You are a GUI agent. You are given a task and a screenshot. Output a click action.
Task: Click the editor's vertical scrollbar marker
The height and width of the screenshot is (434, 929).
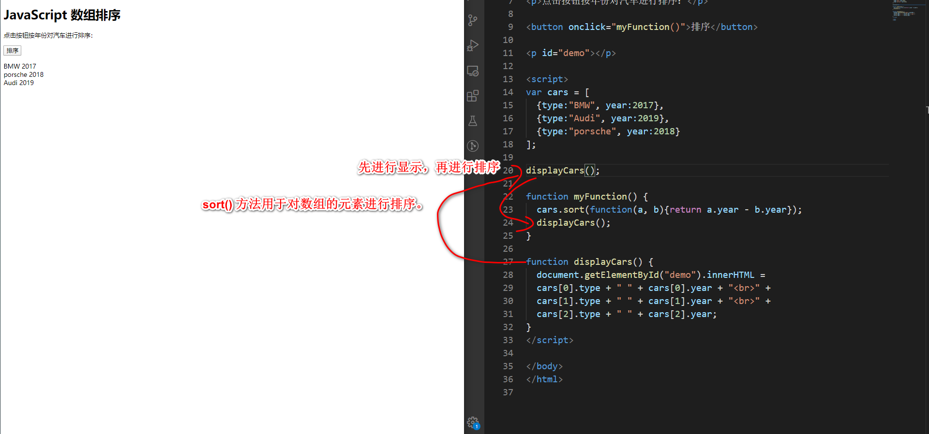click(927, 110)
